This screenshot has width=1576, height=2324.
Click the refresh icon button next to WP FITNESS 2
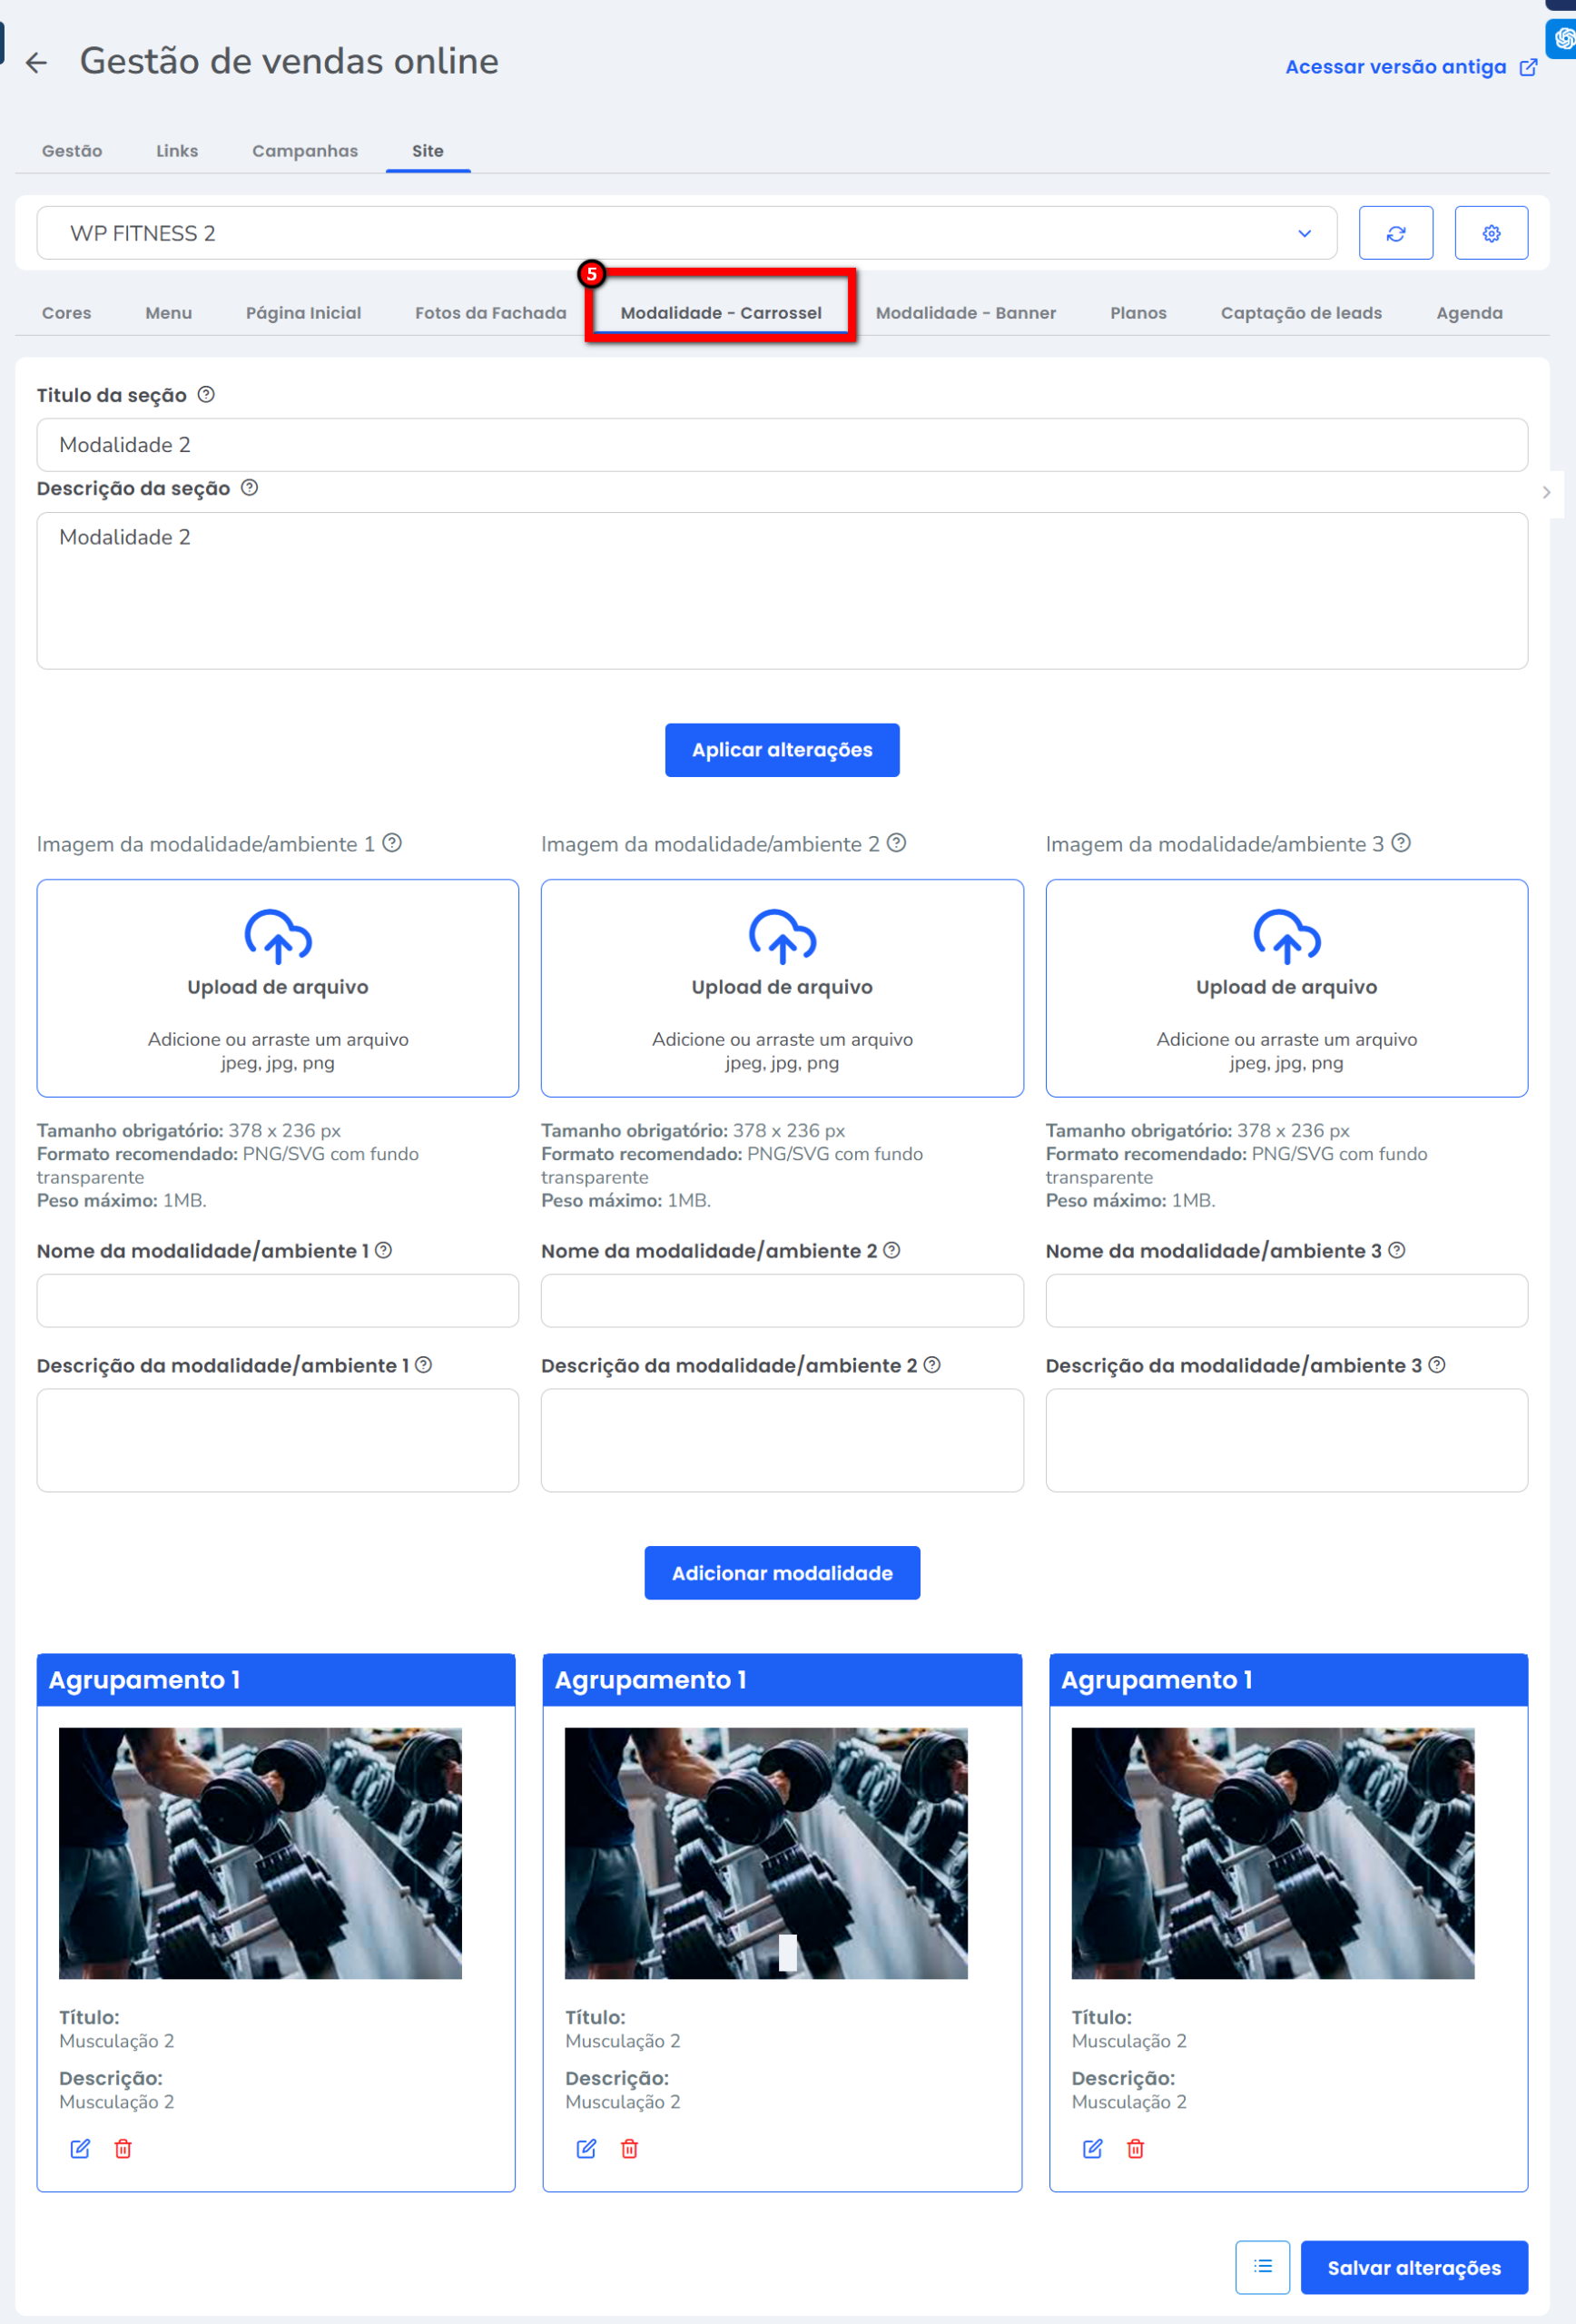click(x=1395, y=233)
